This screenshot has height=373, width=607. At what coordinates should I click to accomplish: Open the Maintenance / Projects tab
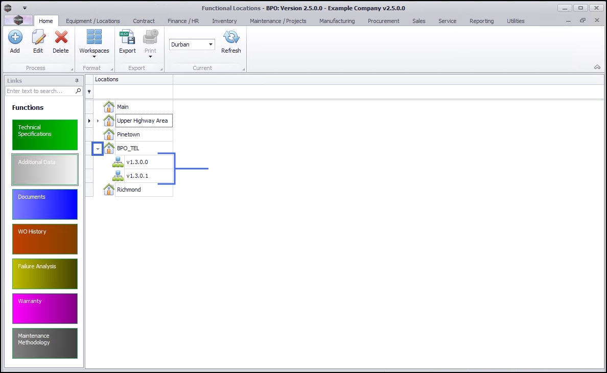pyautogui.click(x=278, y=21)
